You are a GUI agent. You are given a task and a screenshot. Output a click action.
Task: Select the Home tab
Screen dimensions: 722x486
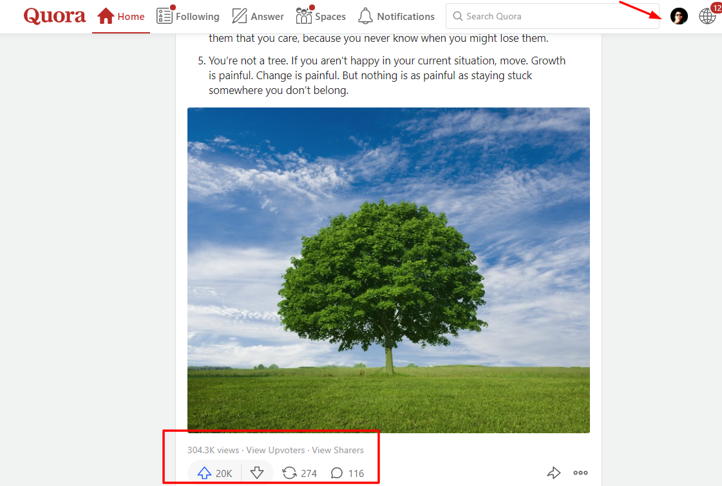point(121,15)
